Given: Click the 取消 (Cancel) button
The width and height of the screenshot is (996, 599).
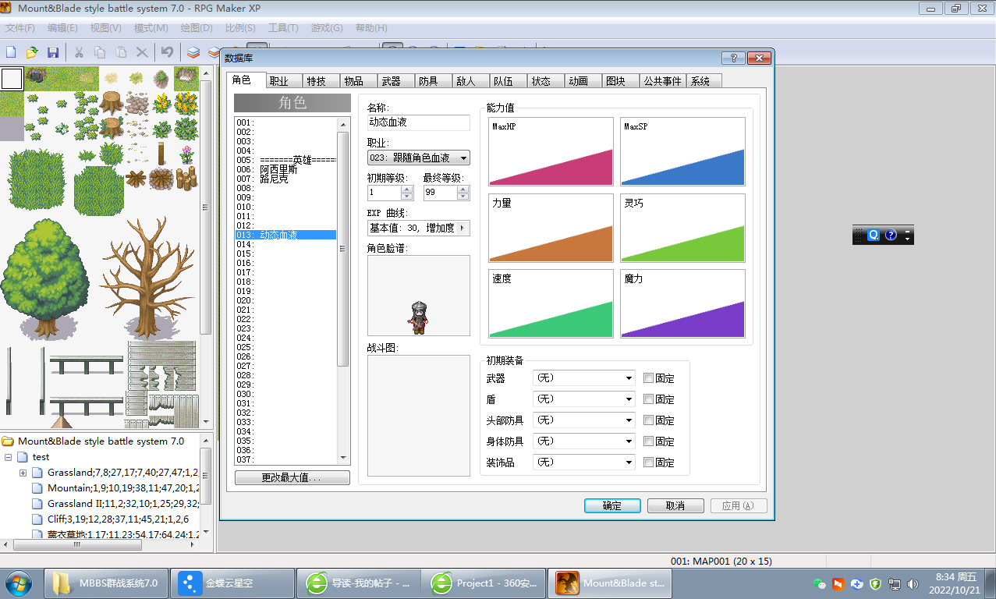Looking at the screenshot, I should tap(675, 506).
